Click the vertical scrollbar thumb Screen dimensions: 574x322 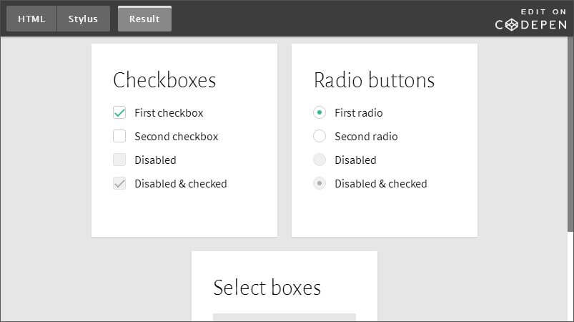570,136
